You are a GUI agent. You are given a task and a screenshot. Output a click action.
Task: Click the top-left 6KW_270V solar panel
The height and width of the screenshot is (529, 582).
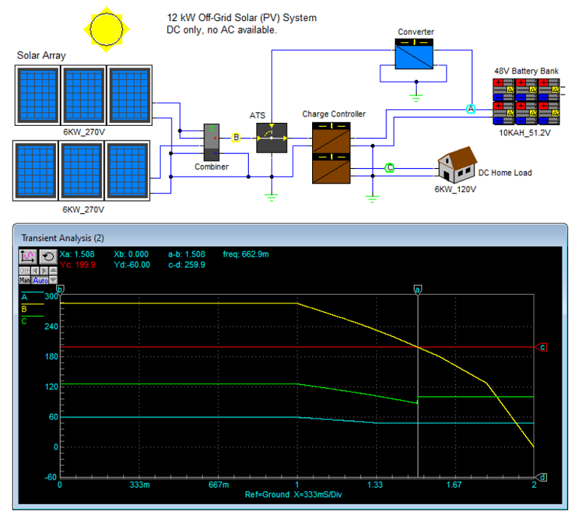(x=36, y=95)
